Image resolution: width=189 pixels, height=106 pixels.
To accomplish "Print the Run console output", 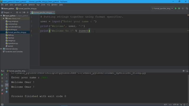I will [x=6, y=88].
